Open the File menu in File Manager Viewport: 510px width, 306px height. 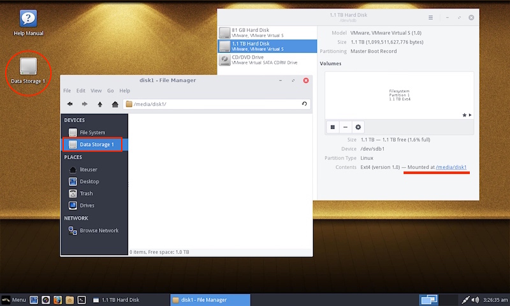pyautogui.click(x=67, y=91)
